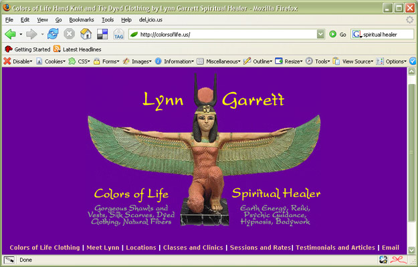Viewport: 418px width, 267px height.
Task: Click the Stop loading icon
Action: 69,34
